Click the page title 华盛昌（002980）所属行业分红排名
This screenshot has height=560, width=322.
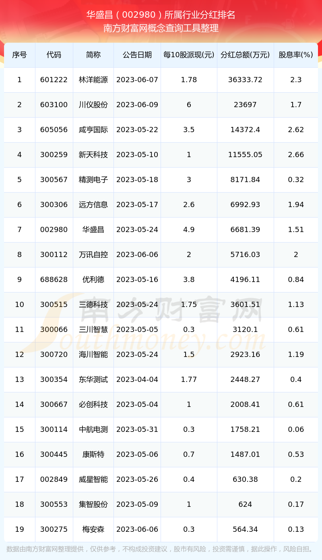[161, 15]
